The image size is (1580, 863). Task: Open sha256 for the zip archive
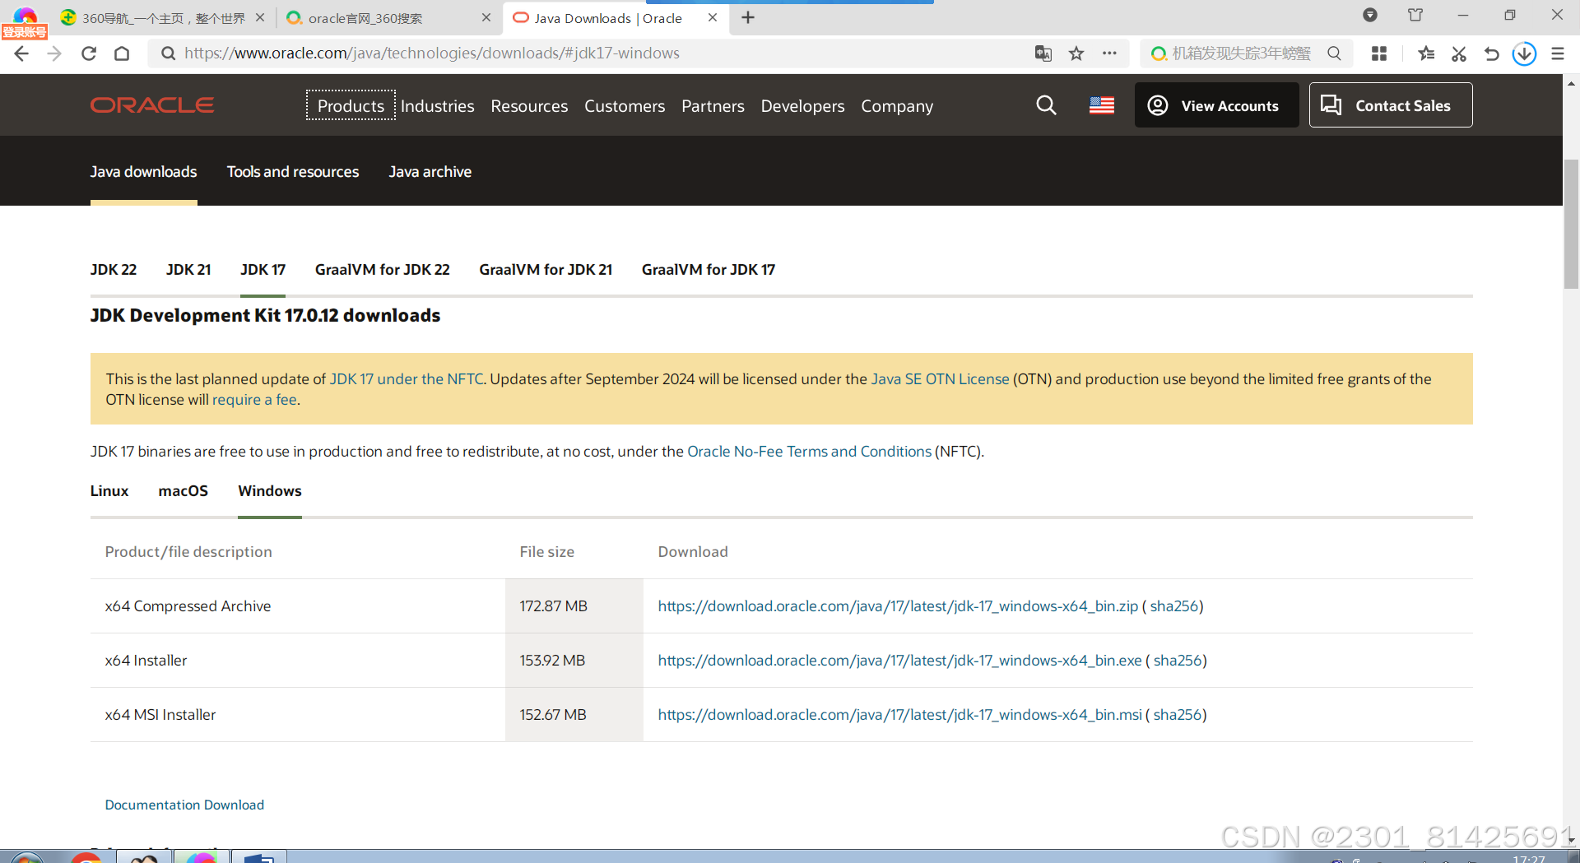pyautogui.click(x=1174, y=606)
